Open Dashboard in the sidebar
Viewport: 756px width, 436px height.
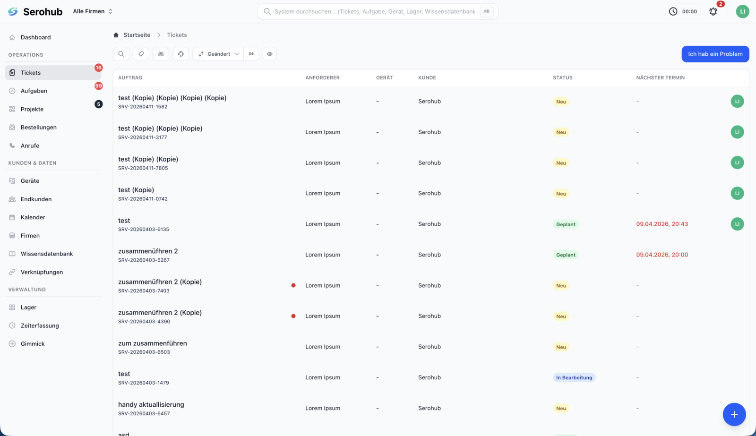(53, 37)
